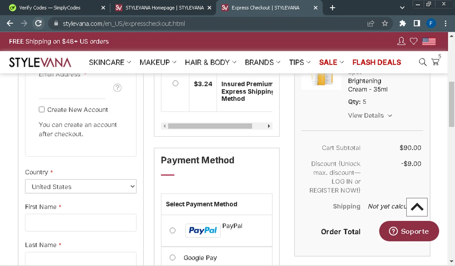The width and height of the screenshot is (455, 266).
Task: Click the email help question icon
Action: tap(117, 88)
